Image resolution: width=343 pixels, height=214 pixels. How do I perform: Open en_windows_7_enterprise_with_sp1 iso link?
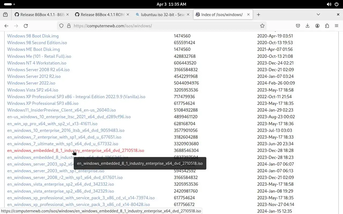(x=64, y=137)
